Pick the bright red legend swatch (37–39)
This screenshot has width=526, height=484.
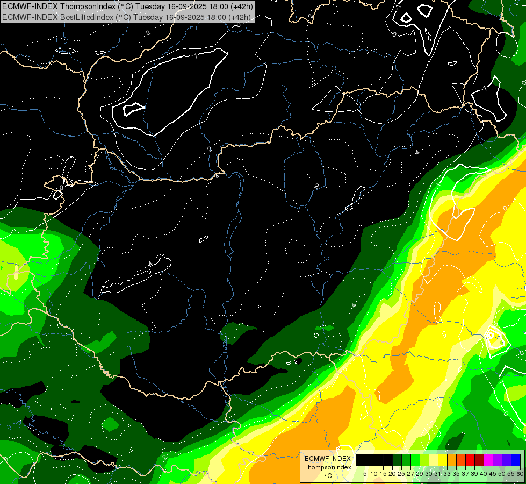(x=470, y=460)
